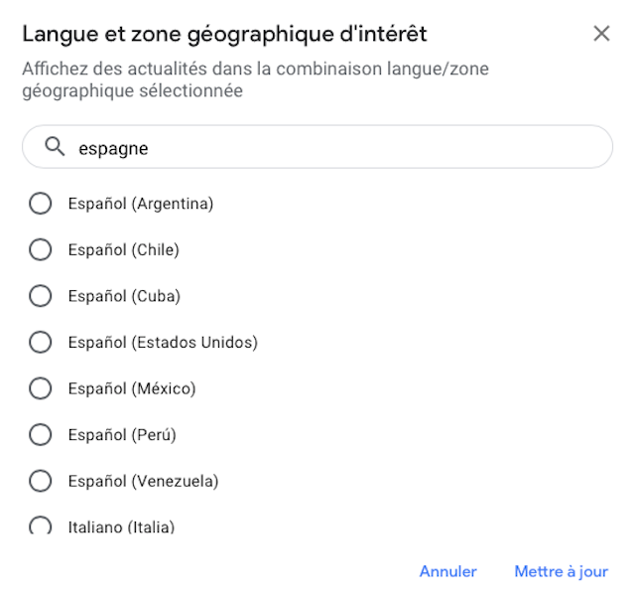Click the magnifying glass search icon
Screen dimensions: 635x601
tap(55, 147)
